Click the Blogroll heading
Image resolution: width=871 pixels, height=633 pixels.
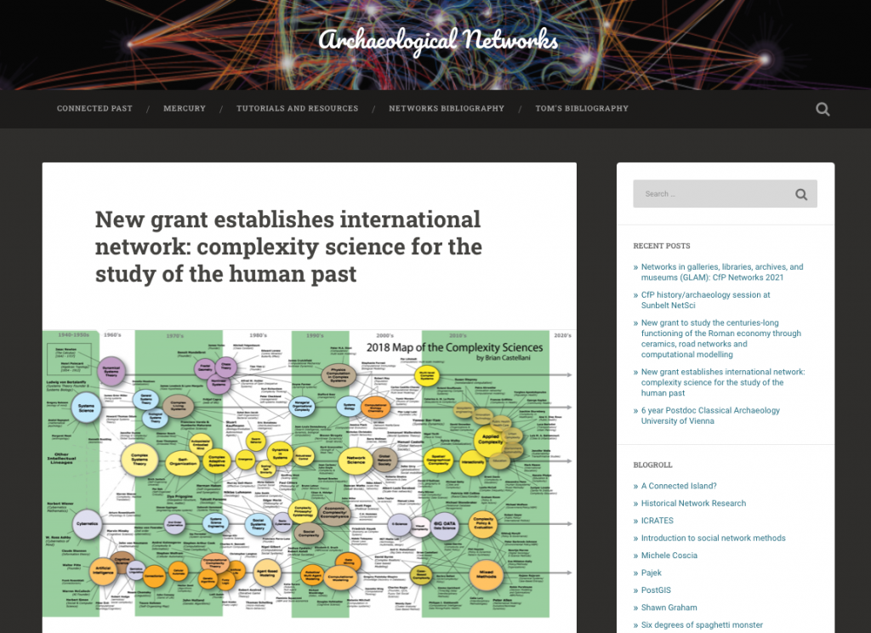click(652, 465)
